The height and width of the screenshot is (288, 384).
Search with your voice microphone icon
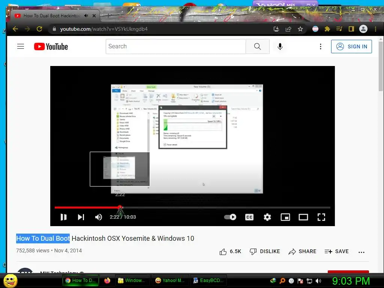point(280,46)
